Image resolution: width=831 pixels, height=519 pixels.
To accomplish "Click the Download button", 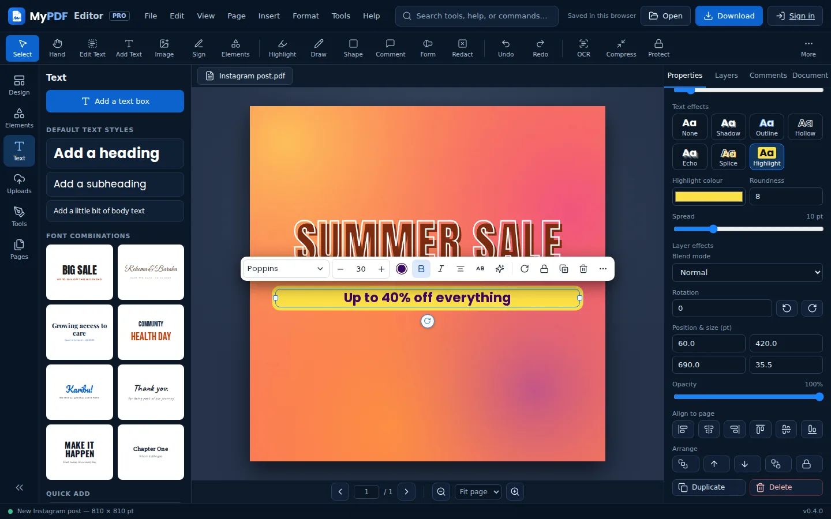I will pyautogui.click(x=729, y=16).
